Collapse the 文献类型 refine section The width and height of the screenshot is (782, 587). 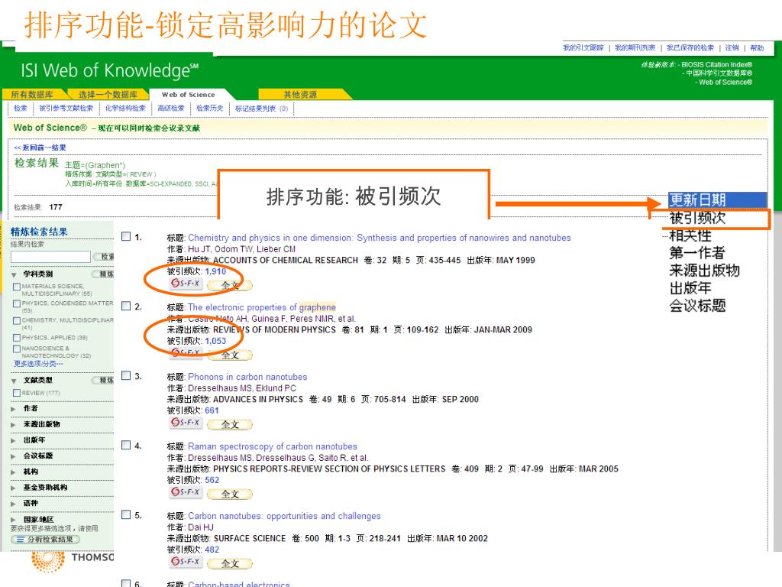(14, 381)
